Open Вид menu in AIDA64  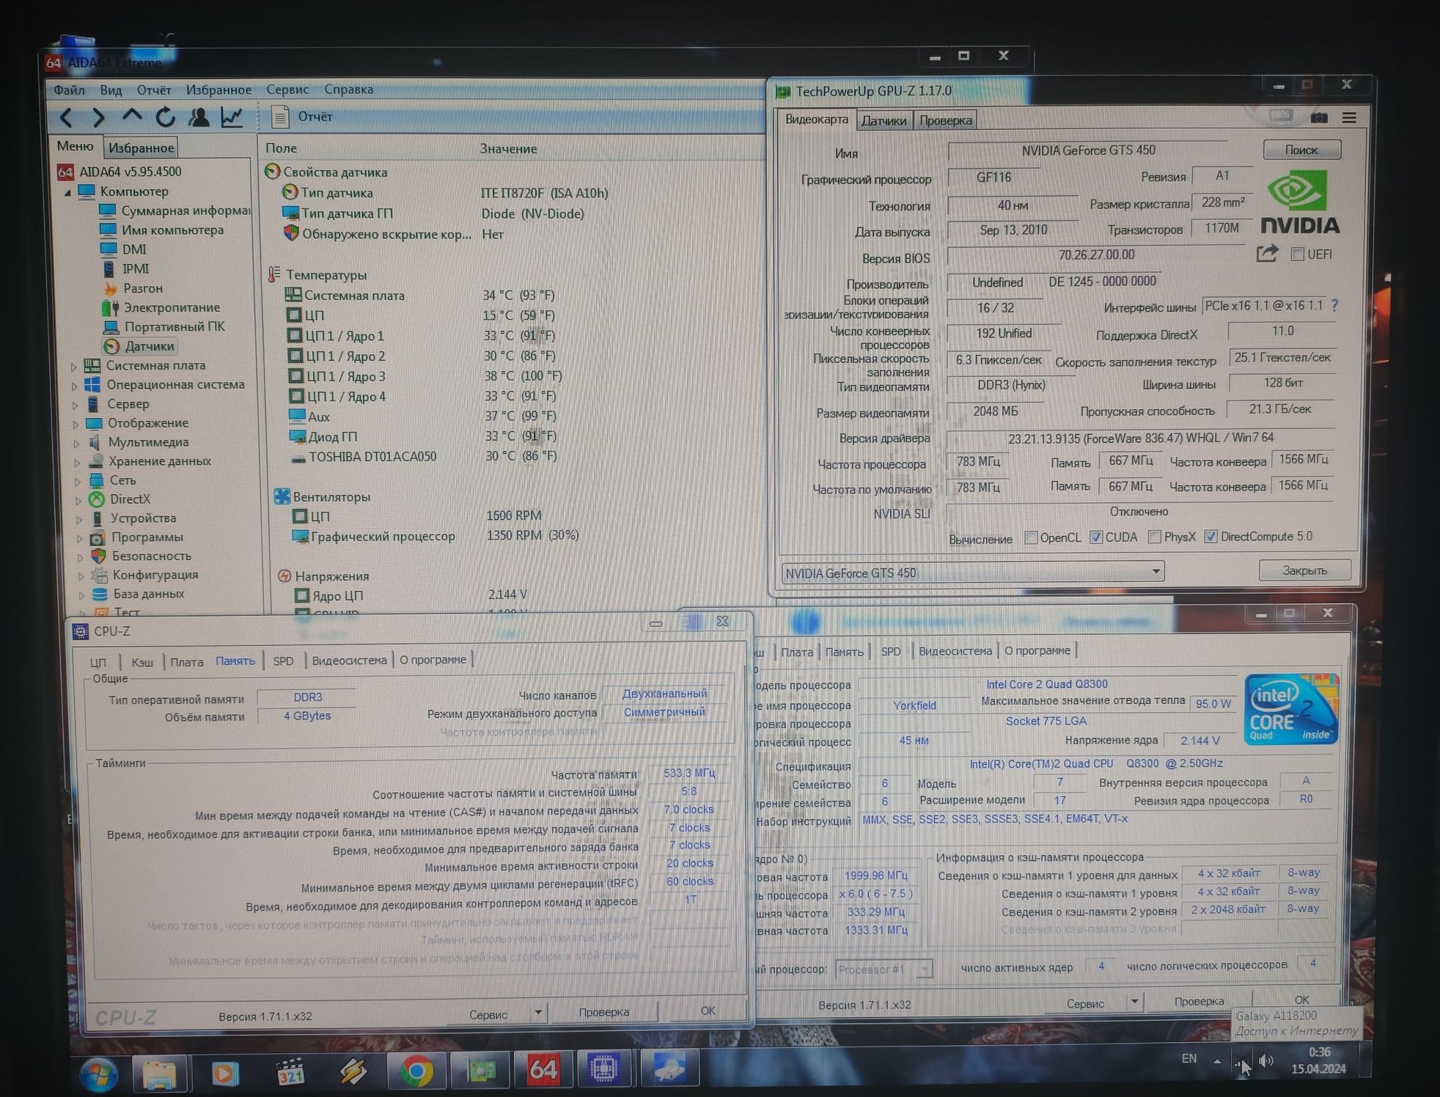[x=111, y=90]
